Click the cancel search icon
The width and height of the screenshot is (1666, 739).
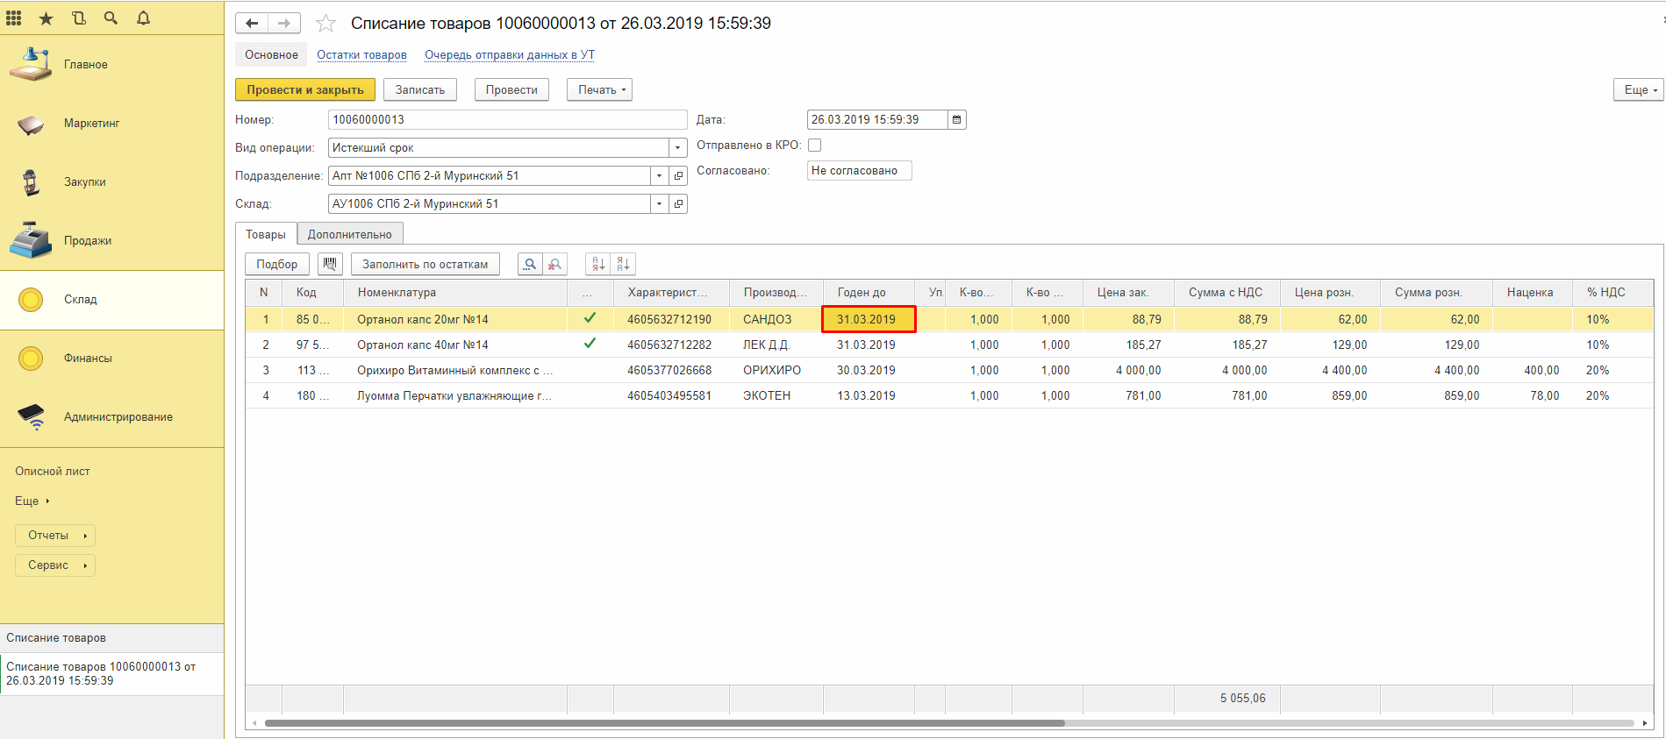(554, 264)
